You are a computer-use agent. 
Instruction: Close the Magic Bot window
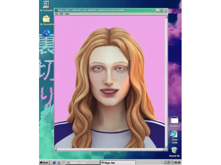click(165, 10)
